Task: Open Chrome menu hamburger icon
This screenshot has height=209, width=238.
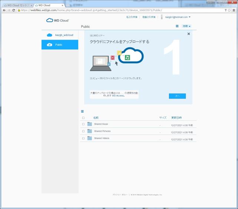Action: point(234,10)
